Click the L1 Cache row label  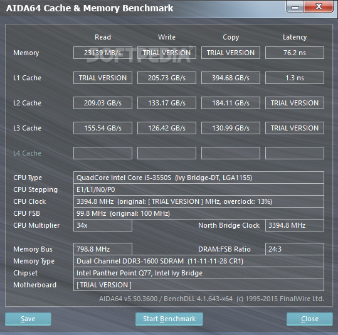[x=27, y=78]
